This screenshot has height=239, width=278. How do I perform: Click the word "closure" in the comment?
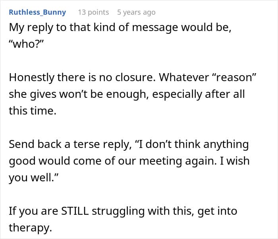click(x=136, y=78)
